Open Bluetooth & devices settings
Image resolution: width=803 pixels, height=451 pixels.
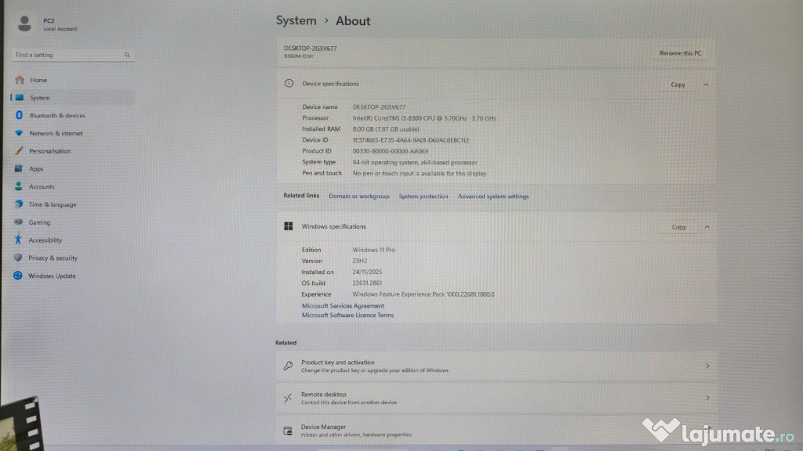click(57, 116)
